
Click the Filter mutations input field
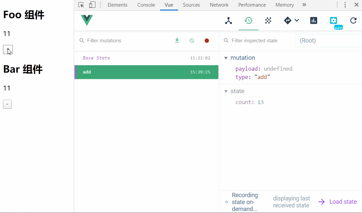pyautogui.click(x=126, y=41)
